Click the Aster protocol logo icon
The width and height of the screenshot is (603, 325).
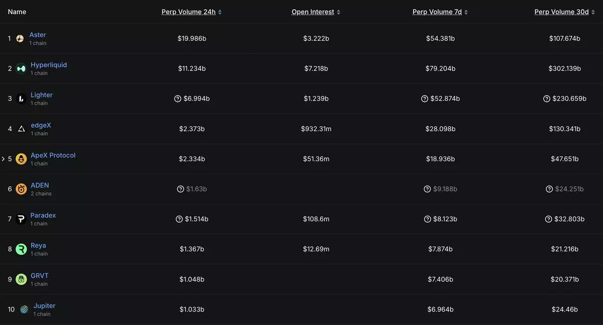pos(20,39)
